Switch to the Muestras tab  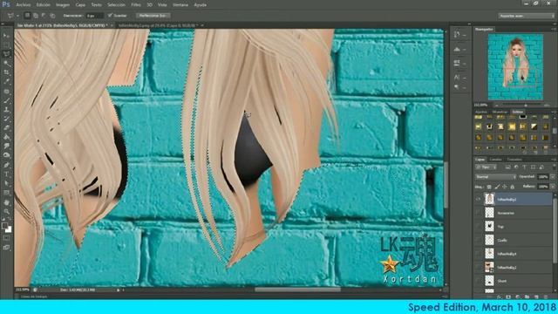pos(500,112)
